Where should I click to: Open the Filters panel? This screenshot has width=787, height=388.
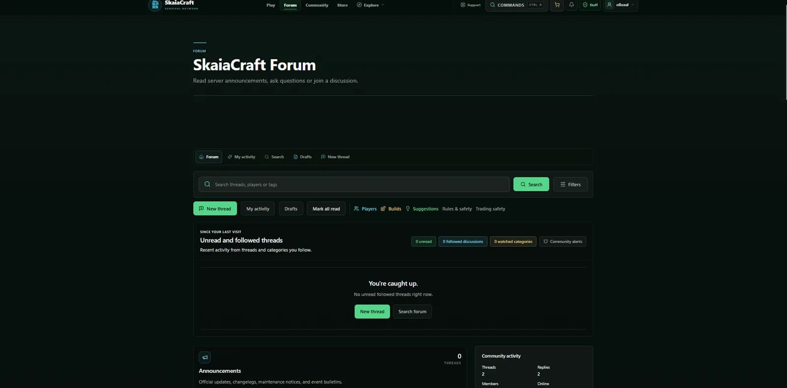[571, 184]
